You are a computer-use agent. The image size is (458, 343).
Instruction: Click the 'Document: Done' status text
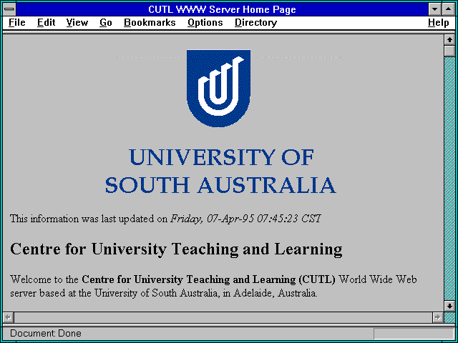coord(46,333)
